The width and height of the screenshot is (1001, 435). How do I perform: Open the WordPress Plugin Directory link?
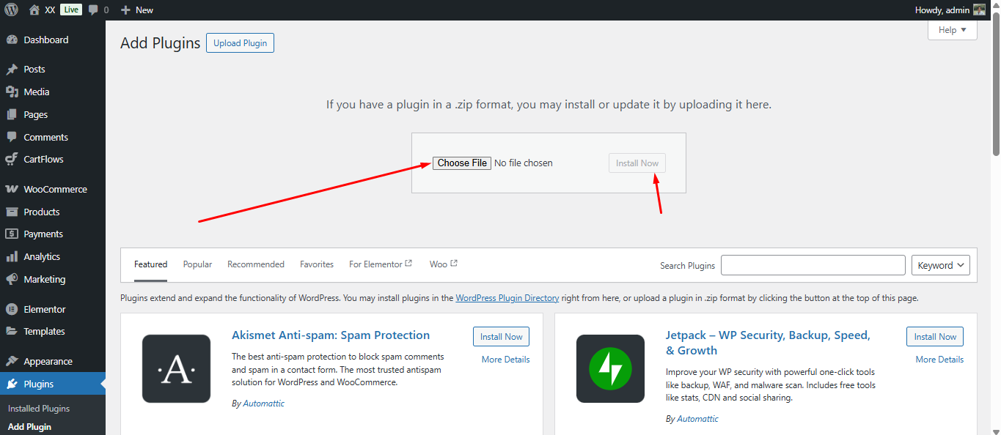point(507,298)
